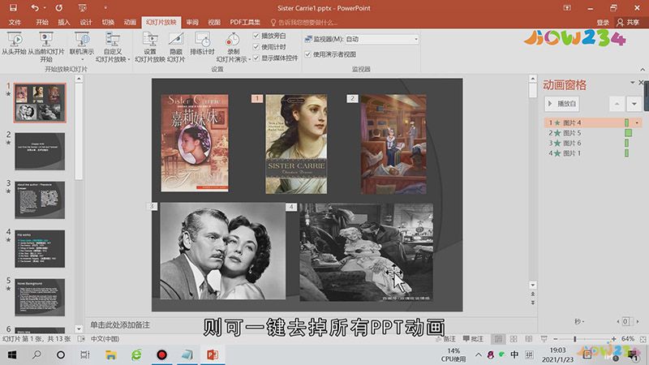Select slide 5 thumbnail Novel Background
Viewport: 649px width, 365px height.
(x=40, y=298)
